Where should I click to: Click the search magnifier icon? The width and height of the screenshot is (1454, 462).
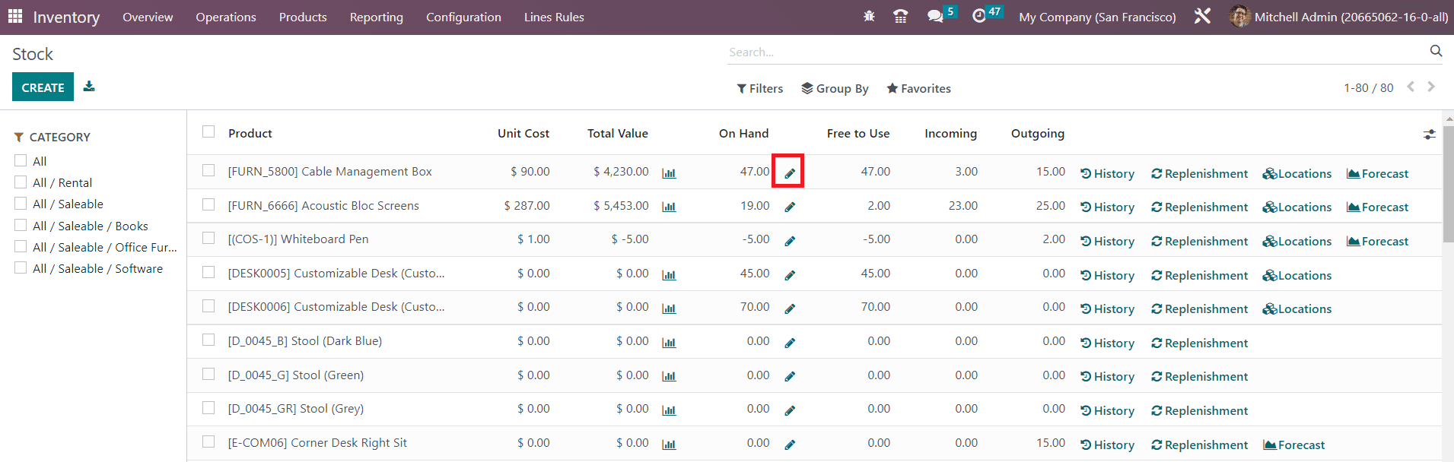coord(1436,51)
